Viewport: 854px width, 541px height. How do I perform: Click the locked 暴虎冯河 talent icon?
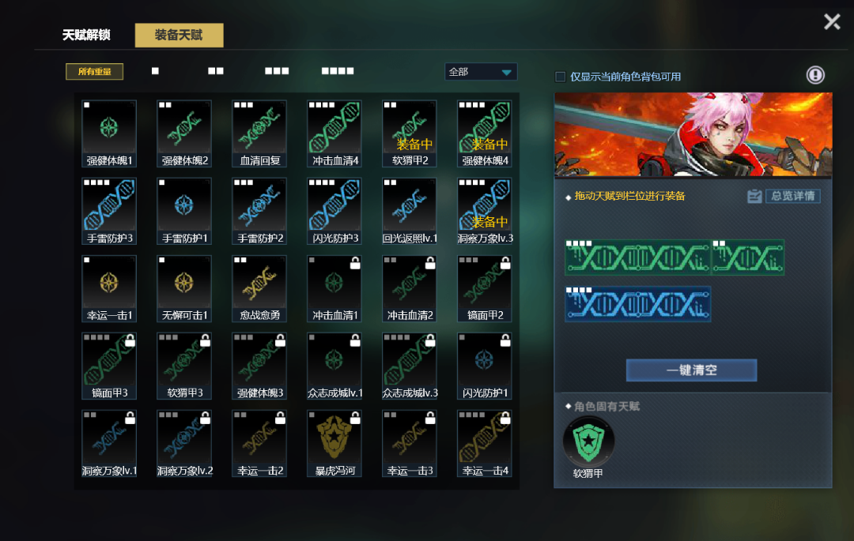(x=334, y=444)
